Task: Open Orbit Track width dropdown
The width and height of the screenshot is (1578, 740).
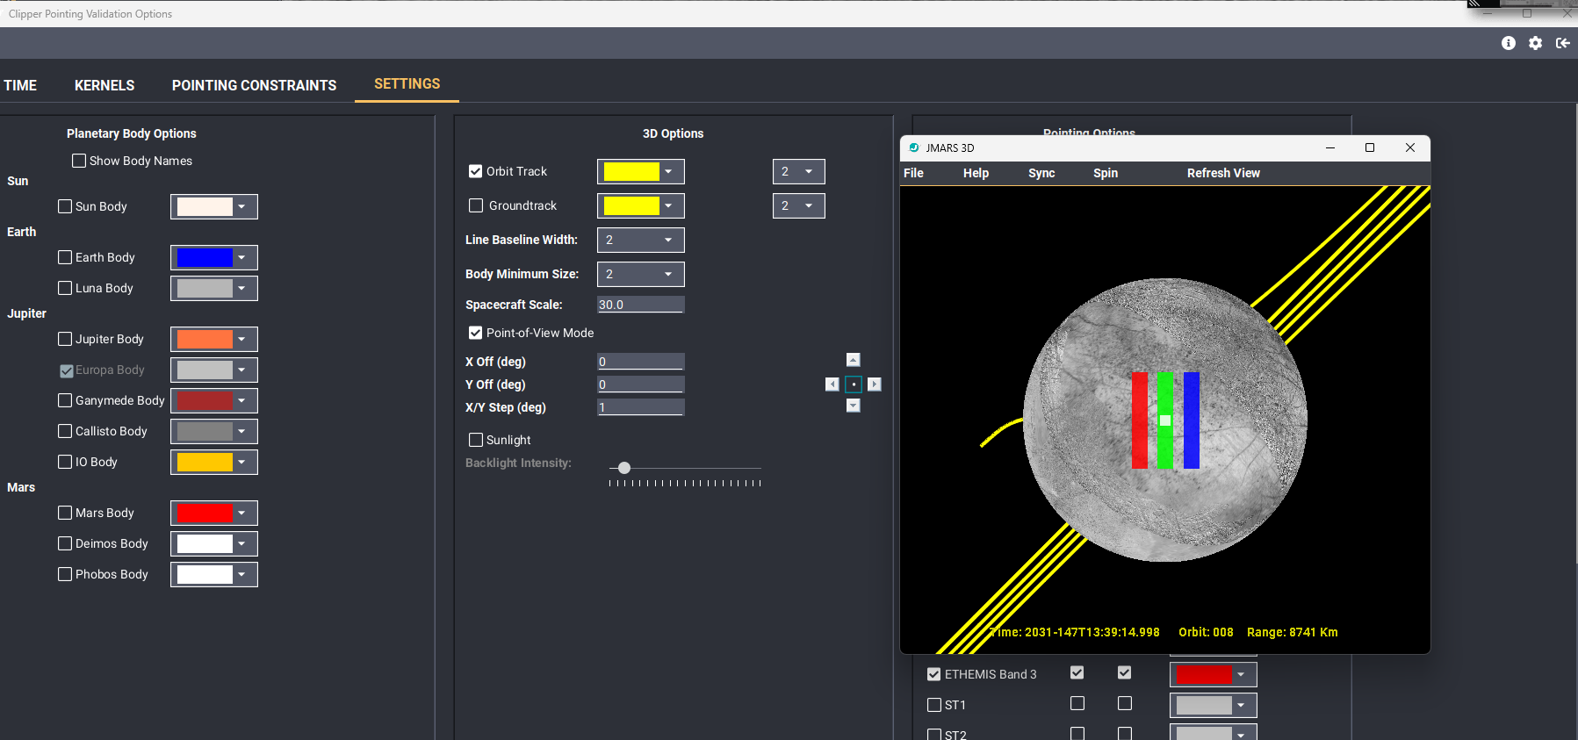Action: [x=799, y=171]
